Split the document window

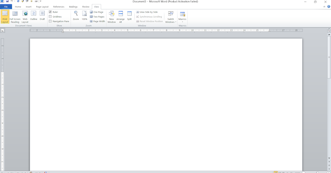pyautogui.click(x=129, y=16)
